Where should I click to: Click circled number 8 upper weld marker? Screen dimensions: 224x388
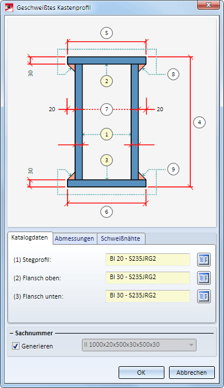pos(173,74)
